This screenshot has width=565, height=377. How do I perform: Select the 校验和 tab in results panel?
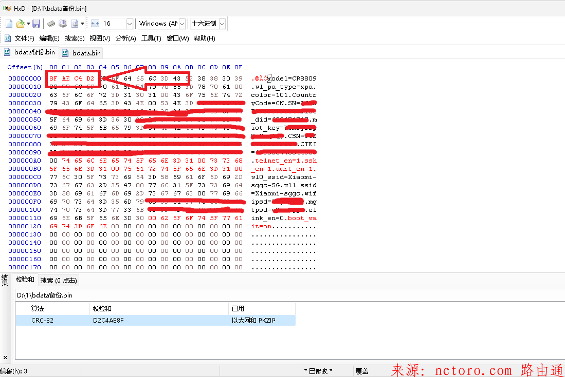click(25, 280)
